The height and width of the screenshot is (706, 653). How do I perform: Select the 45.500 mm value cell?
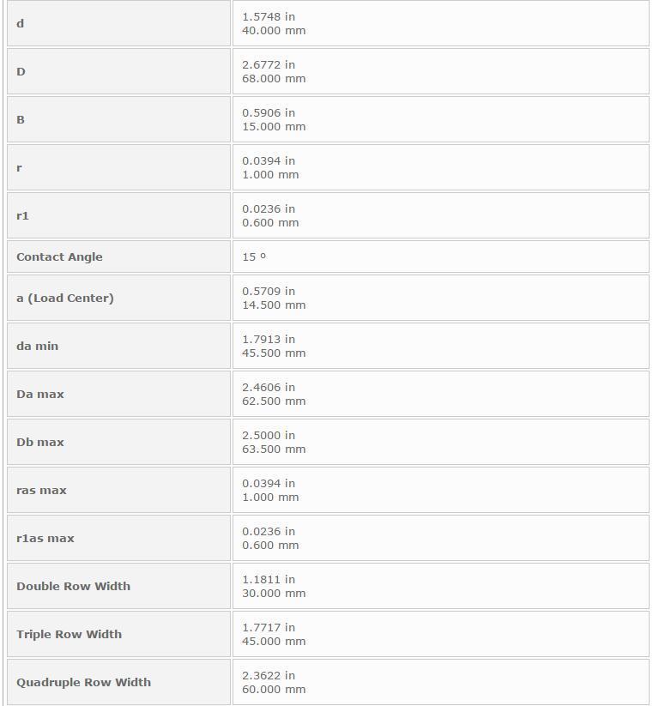tap(274, 353)
